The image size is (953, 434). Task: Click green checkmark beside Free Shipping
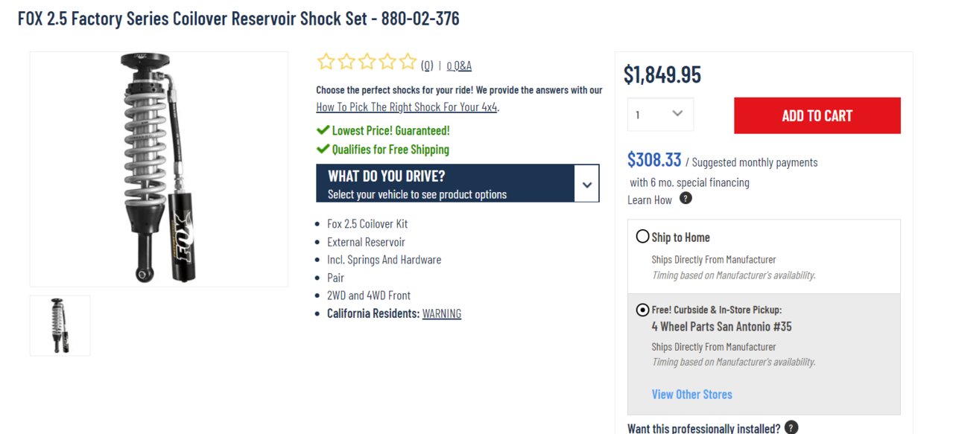323,149
